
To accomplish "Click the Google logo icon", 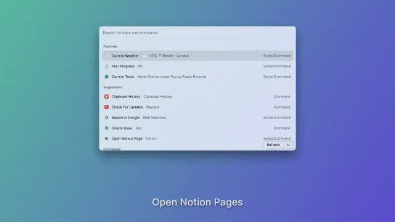I will (107, 118).
